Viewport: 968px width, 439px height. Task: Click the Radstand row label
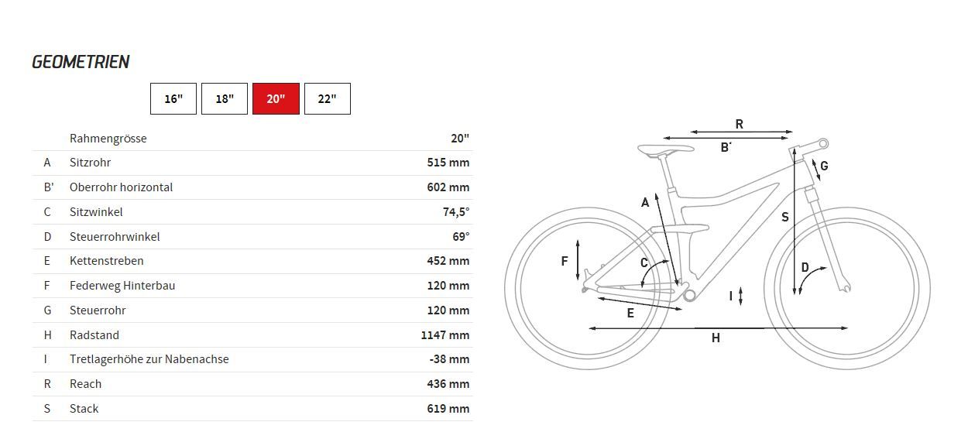(94, 335)
